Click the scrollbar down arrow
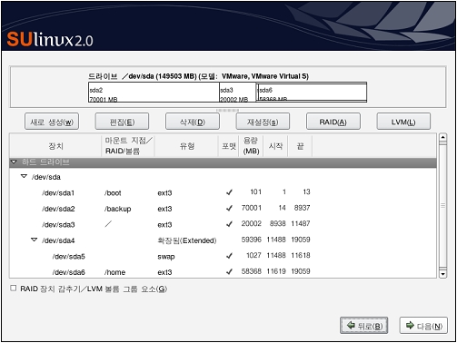This screenshot has height=343, width=457. click(442, 274)
